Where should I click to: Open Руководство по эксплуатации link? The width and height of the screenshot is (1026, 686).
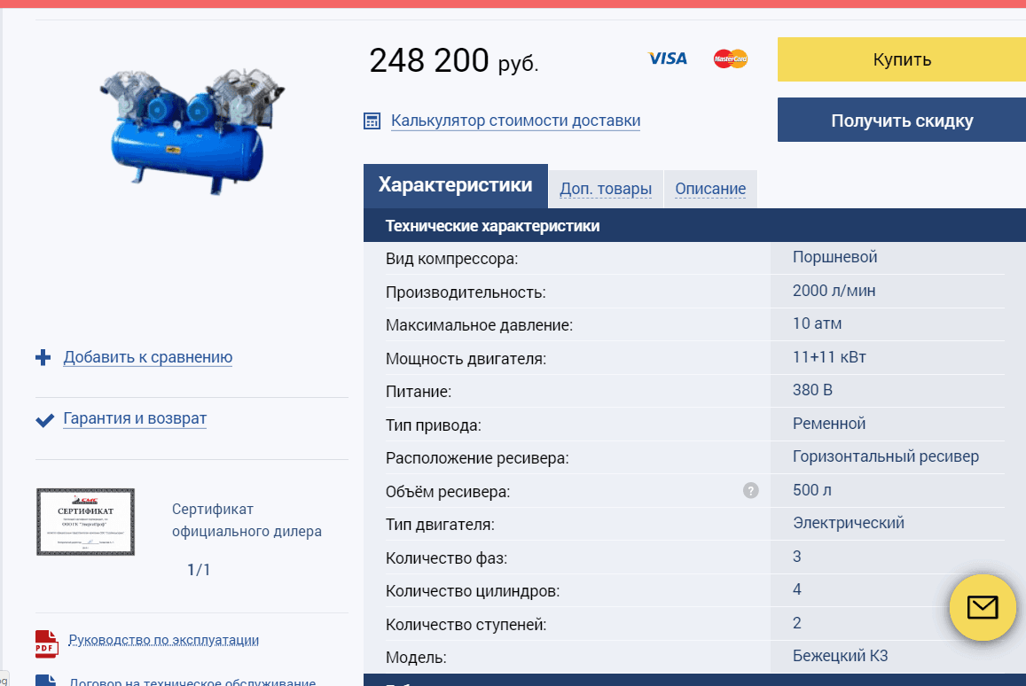[x=163, y=640]
